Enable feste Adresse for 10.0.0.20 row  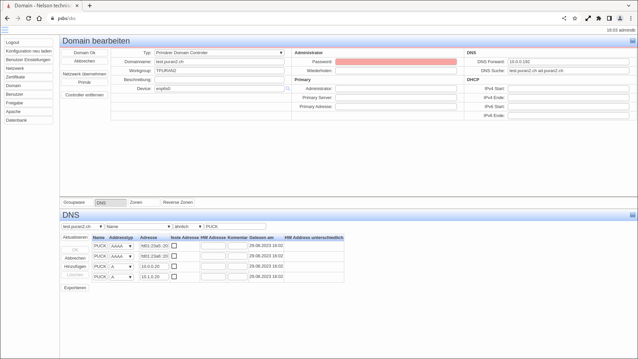[174, 267]
